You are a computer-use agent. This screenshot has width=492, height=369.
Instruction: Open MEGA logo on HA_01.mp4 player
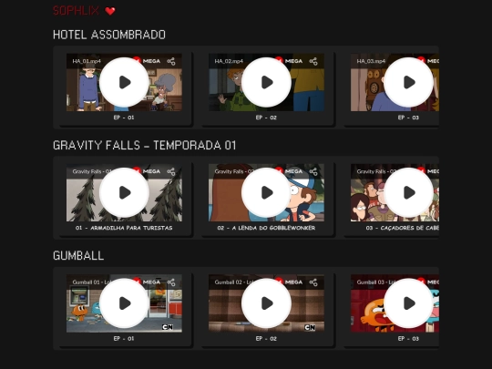tap(147, 61)
